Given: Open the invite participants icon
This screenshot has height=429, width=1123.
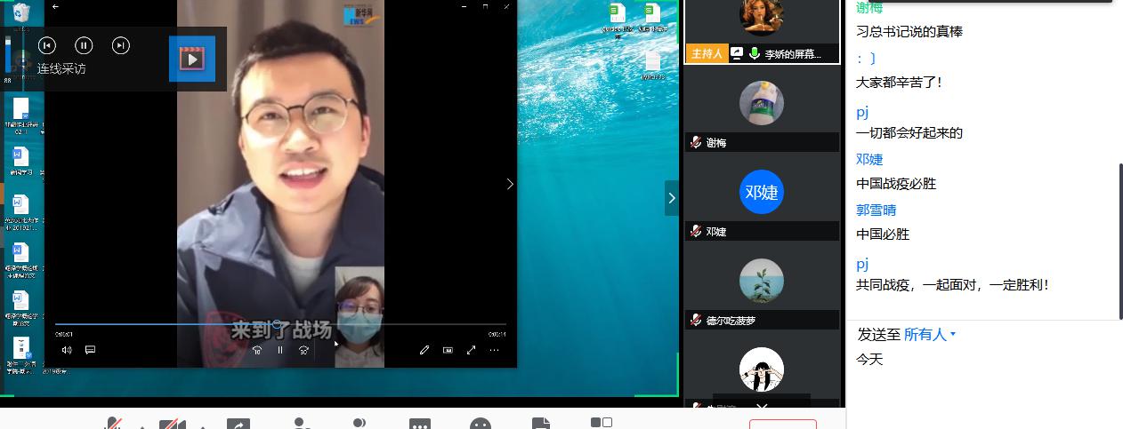Looking at the screenshot, I should pyautogui.click(x=302, y=424).
